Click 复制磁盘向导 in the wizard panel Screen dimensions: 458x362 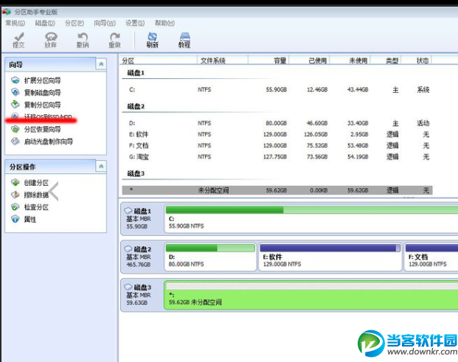pyautogui.click(x=42, y=92)
